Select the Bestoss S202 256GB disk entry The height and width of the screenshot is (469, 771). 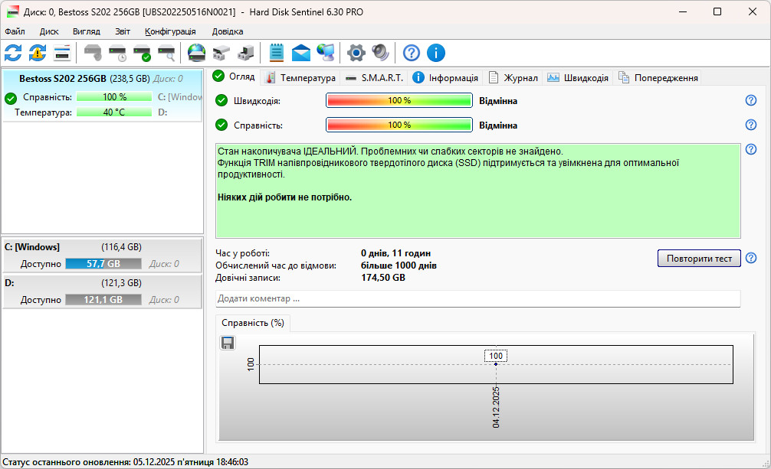(x=102, y=96)
